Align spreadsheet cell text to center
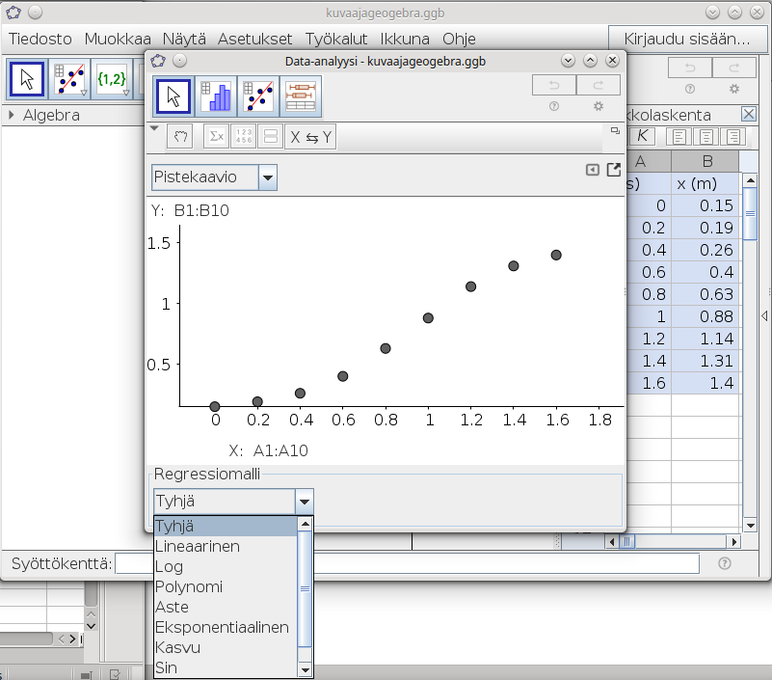The height and width of the screenshot is (680, 772). (x=707, y=137)
